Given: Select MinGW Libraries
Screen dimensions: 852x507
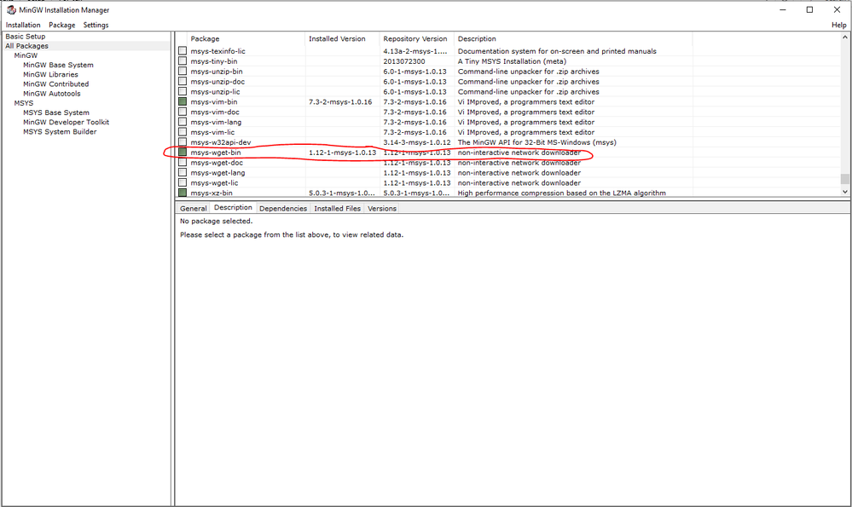Looking at the screenshot, I should click(50, 74).
